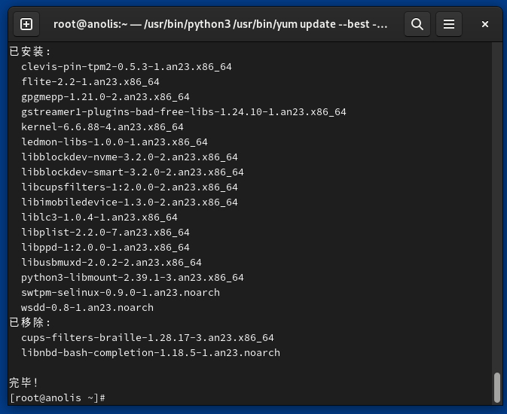Click the libcupsfilters package line
The width and height of the screenshot is (507, 414).
point(130,187)
